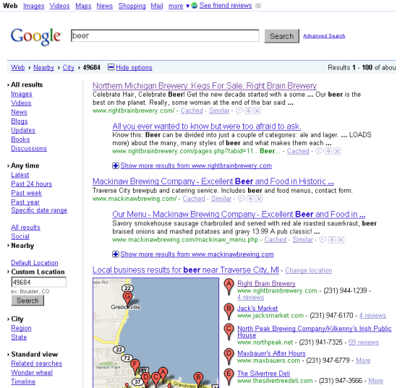This screenshot has height=388, width=405.
Task: Choose Default Location option
Action: pos(35,263)
